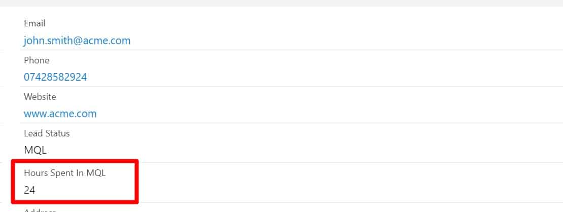563x212 pixels.
Task: Visit the www.acme.com website link
Action: click(x=60, y=114)
